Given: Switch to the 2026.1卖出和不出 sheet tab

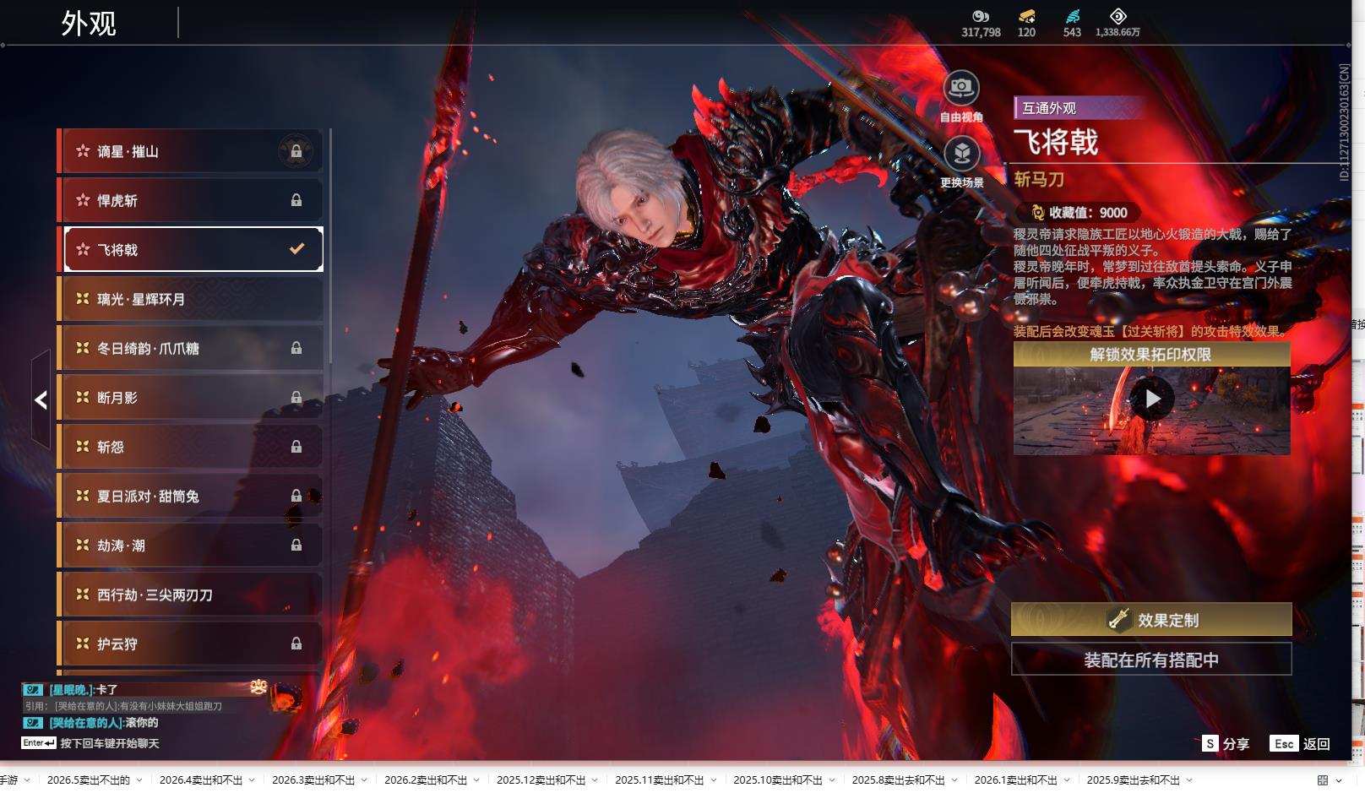Looking at the screenshot, I should 1015,780.
